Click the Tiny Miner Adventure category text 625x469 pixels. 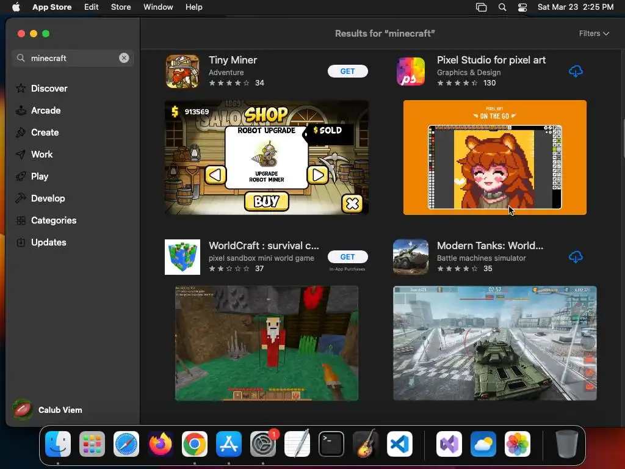pyautogui.click(x=226, y=72)
